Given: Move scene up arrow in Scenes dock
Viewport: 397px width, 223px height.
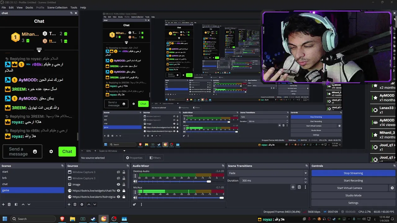Looking at the screenshot, I should click(23, 204).
